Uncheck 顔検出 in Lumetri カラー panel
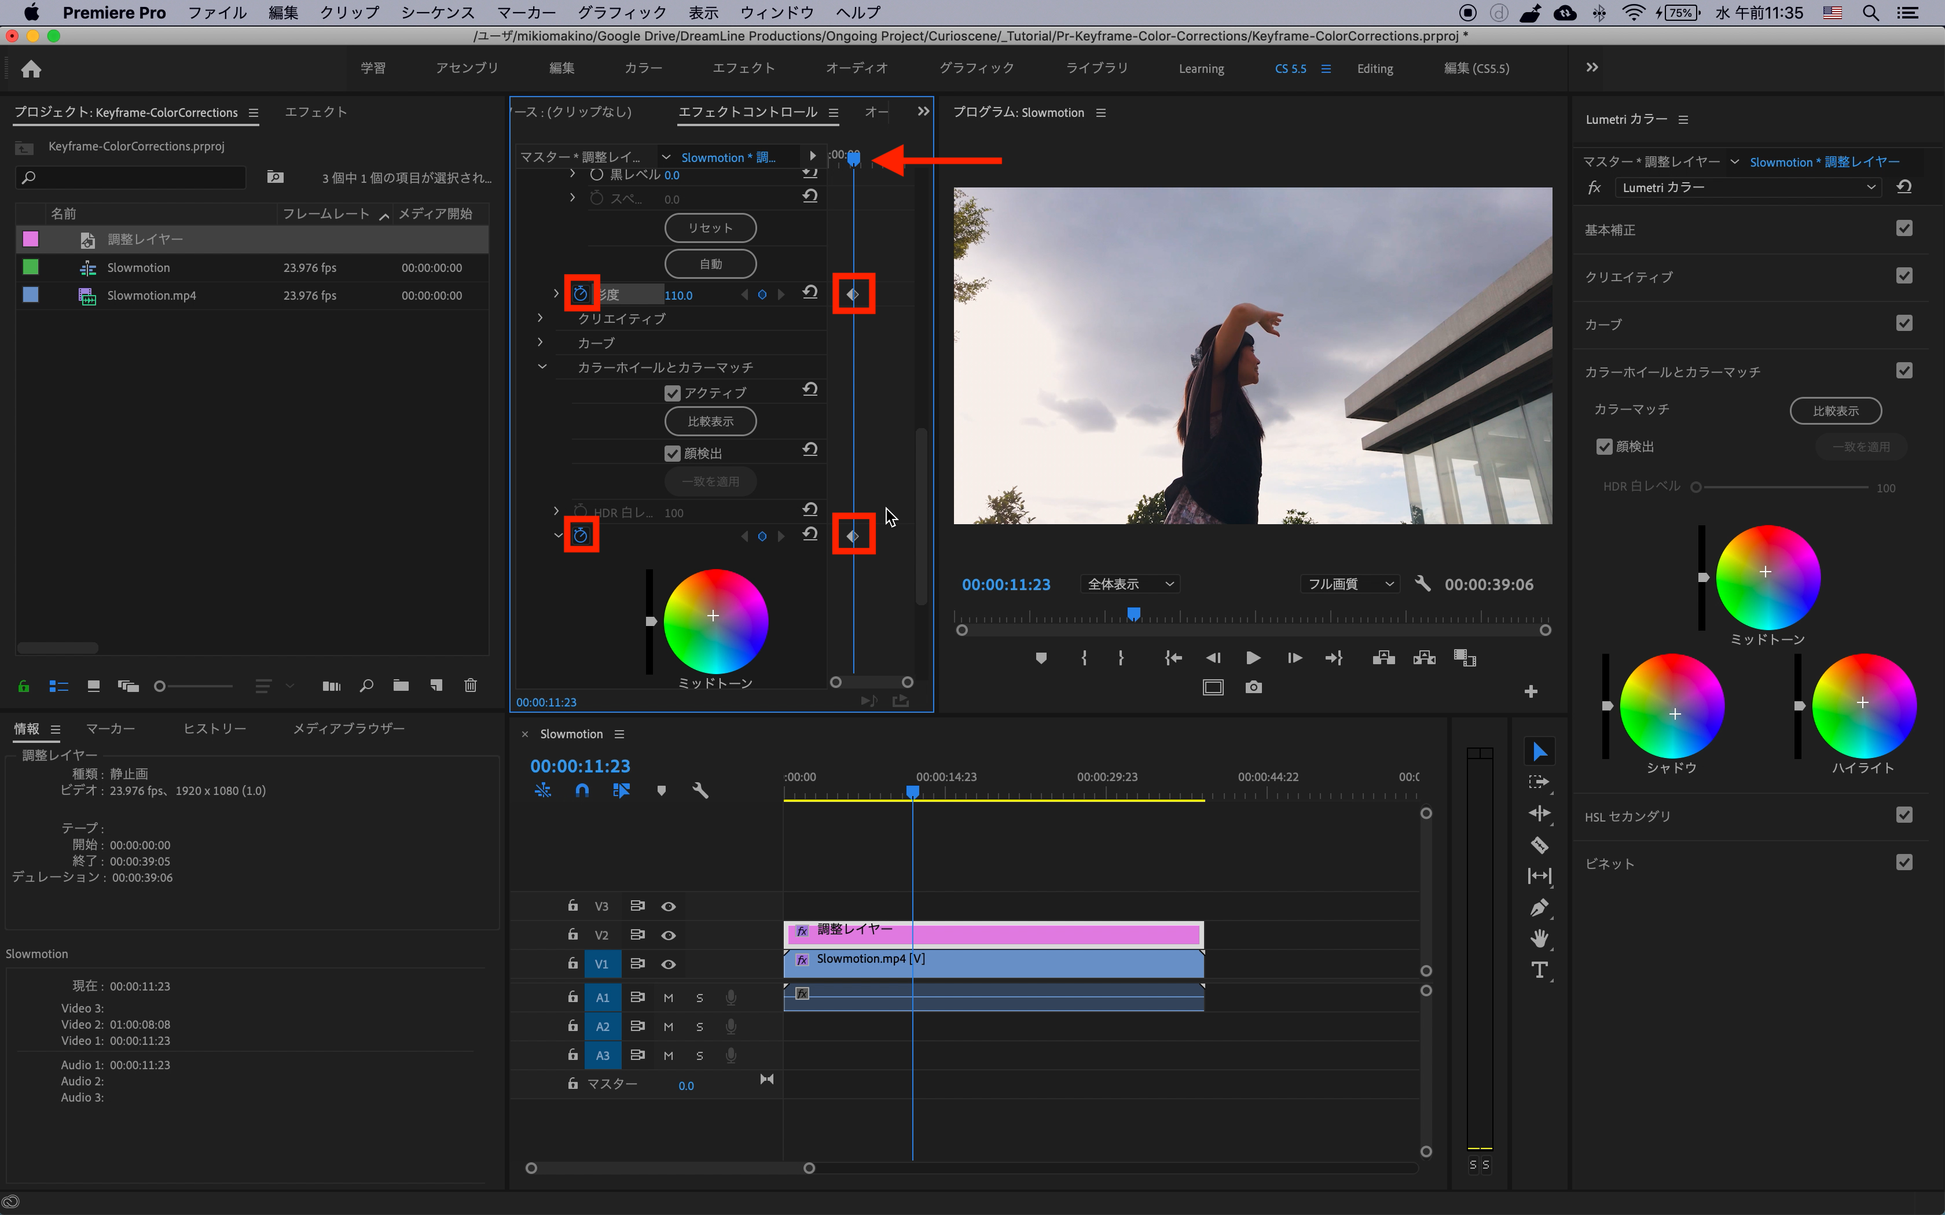This screenshot has width=1945, height=1215. point(1604,447)
